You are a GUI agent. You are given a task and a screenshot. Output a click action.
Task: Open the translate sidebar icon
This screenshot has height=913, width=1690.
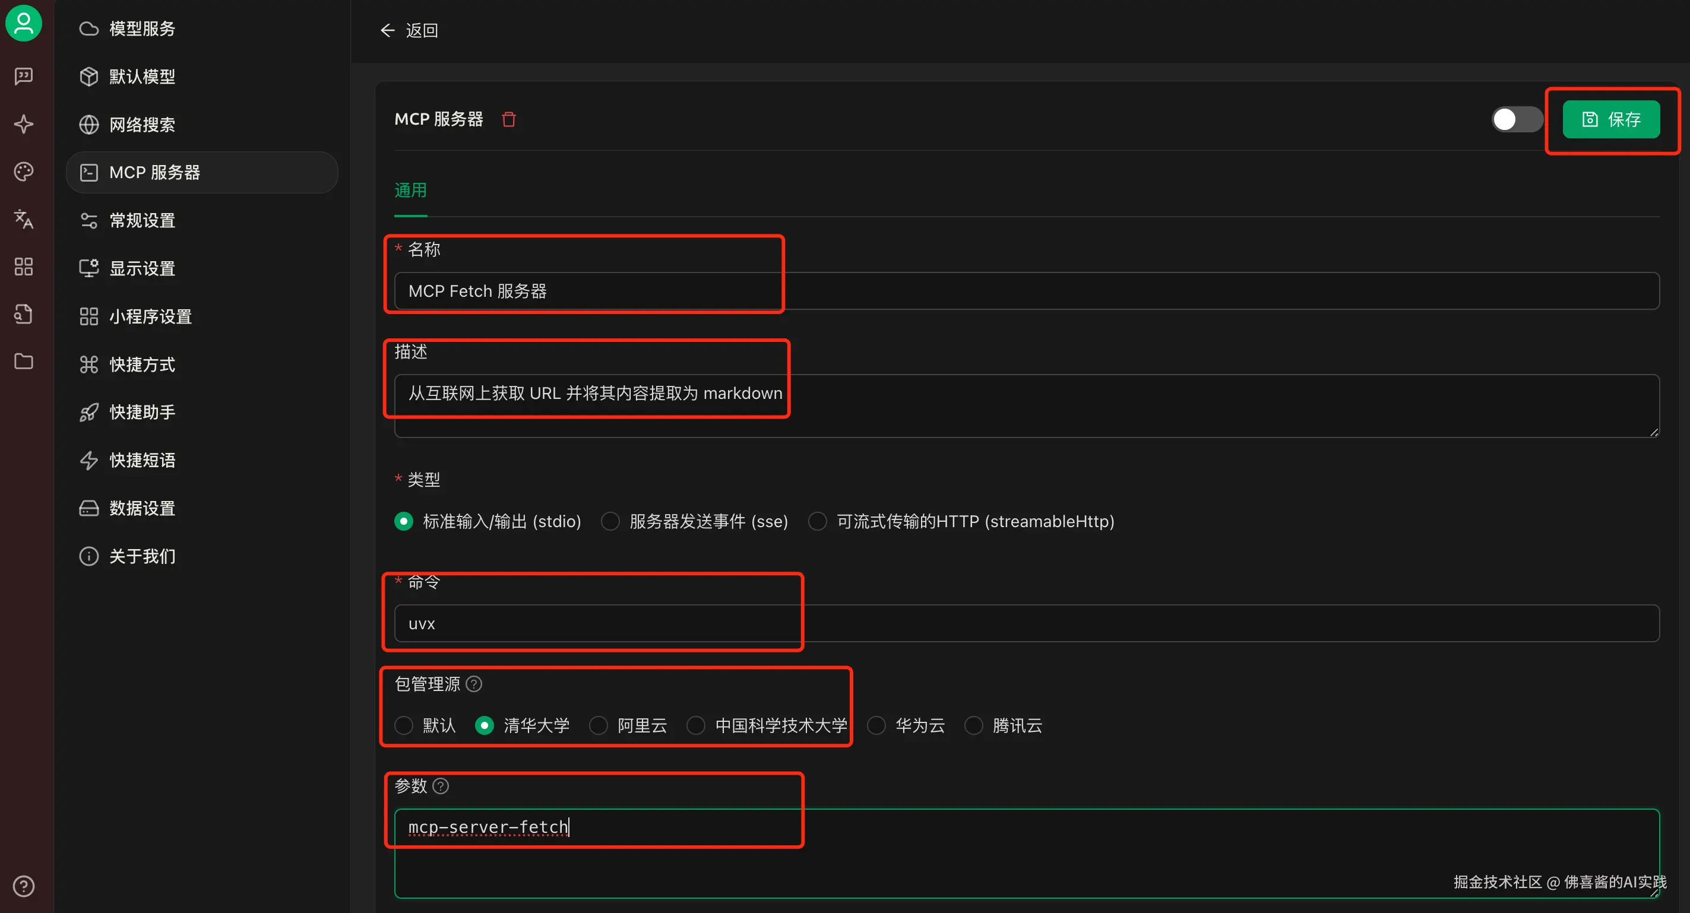pyautogui.click(x=24, y=219)
